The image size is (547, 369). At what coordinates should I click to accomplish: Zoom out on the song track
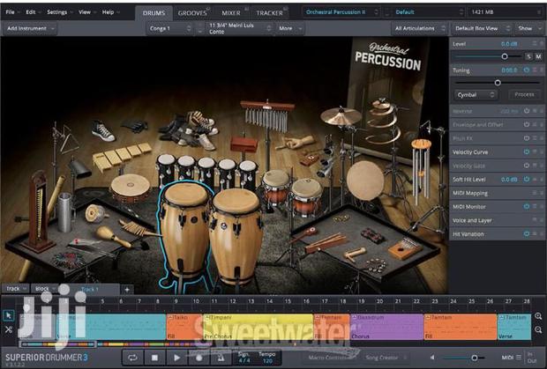click(538, 329)
